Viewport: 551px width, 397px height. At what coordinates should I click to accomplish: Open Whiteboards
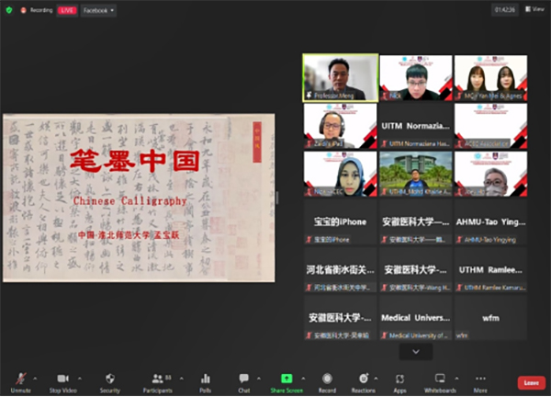point(440,382)
